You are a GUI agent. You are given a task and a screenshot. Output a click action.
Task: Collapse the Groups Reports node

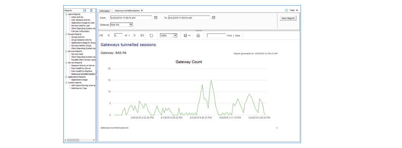66,34
